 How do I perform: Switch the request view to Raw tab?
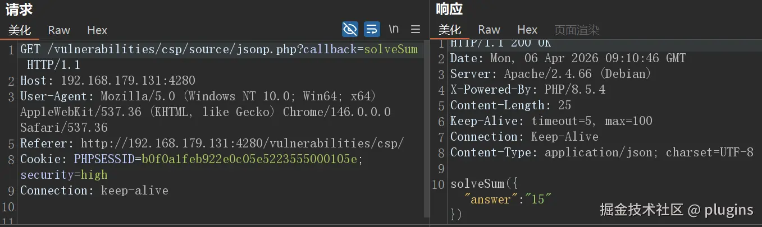click(59, 30)
